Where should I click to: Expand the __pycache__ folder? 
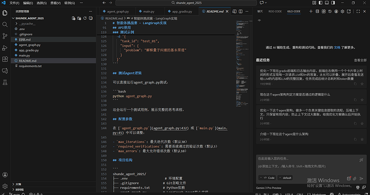tap(16, 24)
